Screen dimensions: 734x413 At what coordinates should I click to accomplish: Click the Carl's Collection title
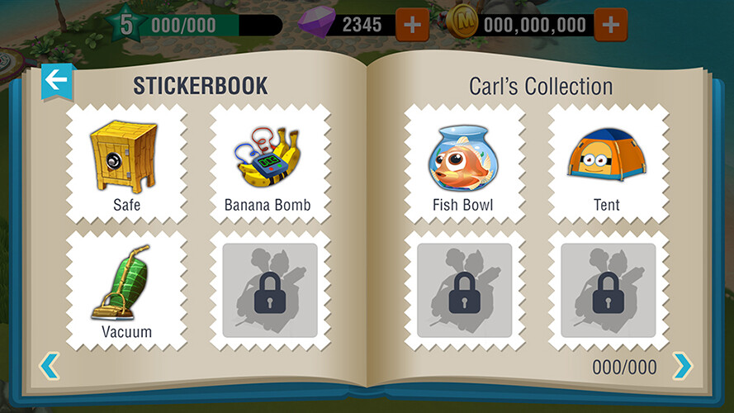(541, 87)
